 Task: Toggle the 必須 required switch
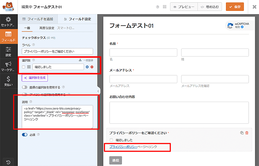coord(25,135)
